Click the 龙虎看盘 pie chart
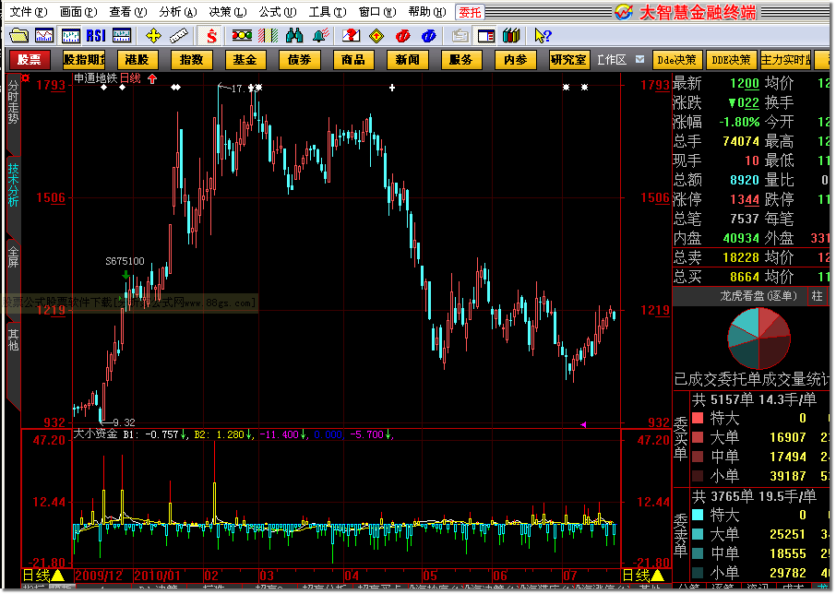The height and width of the screenshot is (594, 836). coord(758,339)
